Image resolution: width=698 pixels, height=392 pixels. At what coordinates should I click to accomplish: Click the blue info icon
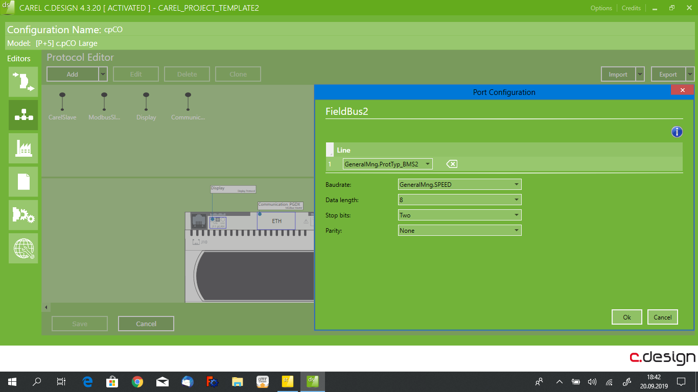click(x=677, y=132)
